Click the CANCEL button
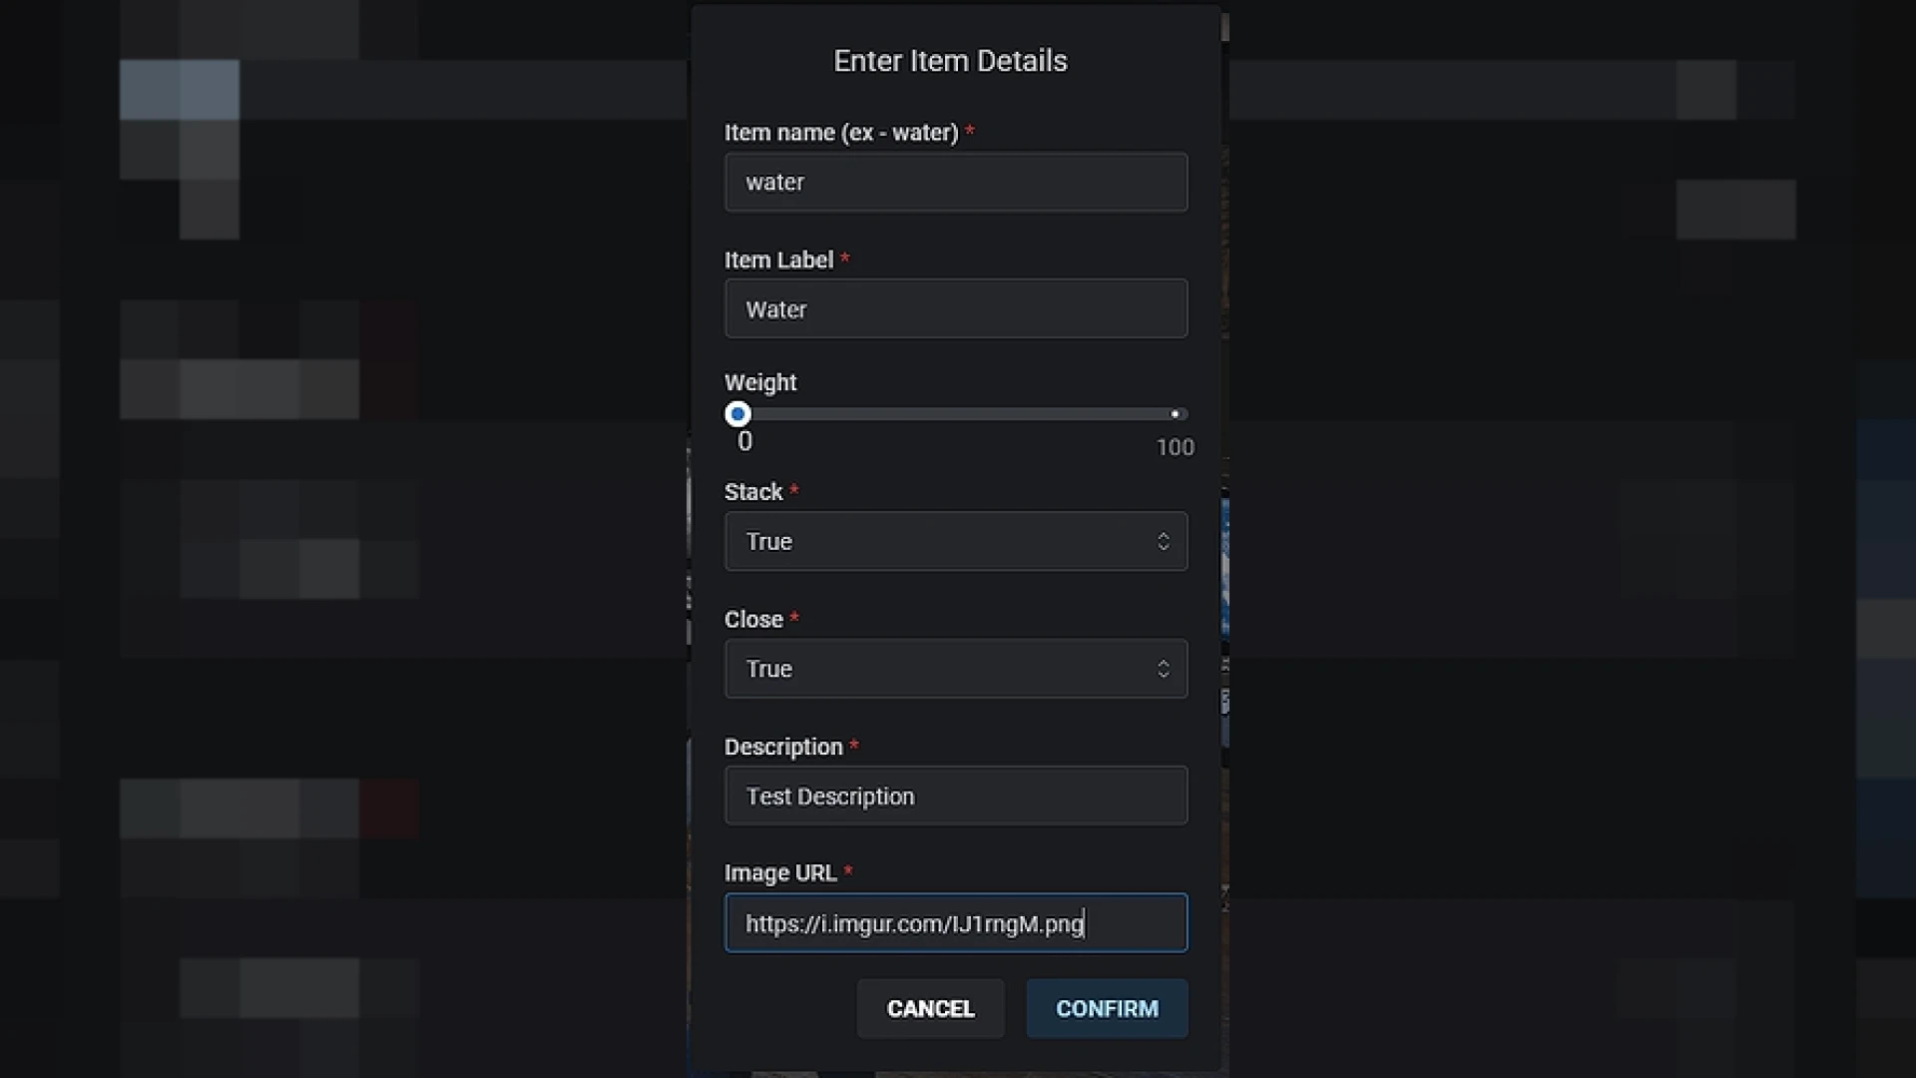Image resolution: width=1916 pixels, height=1078 pixels. click(x=930, y=1008)
